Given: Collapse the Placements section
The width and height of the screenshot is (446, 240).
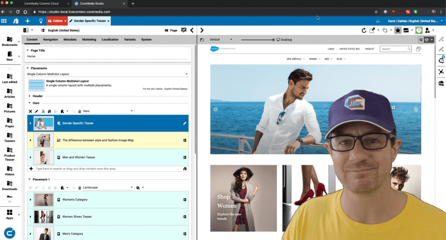Looking at the screenshot, I should (27, 68).
